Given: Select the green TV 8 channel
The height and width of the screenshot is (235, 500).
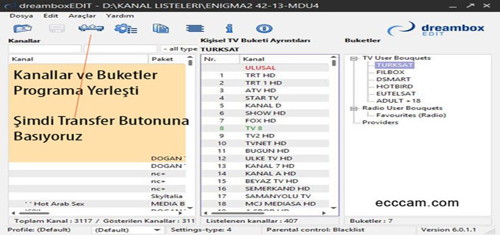Looking at the screenshot, I should pos(265,128).
